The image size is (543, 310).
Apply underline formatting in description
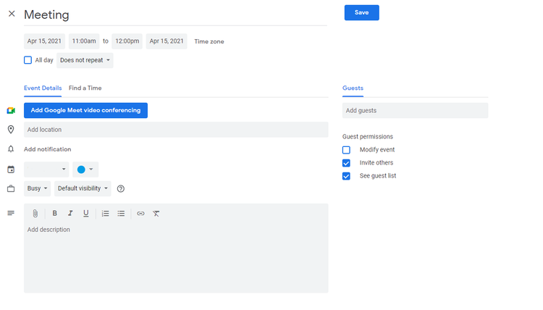tap(86, 214)
